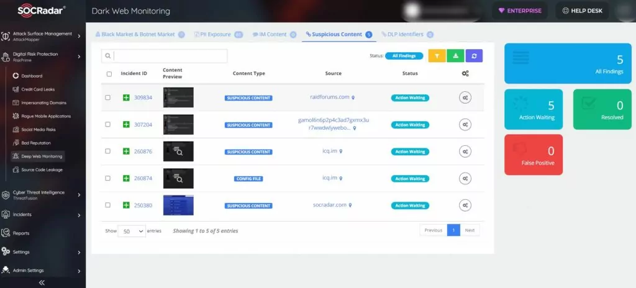Check the box for incident 307204
636x288 pixels.
108,124
